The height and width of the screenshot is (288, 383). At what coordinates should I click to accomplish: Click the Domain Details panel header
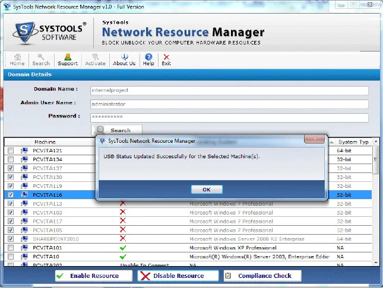click(191, 75)
